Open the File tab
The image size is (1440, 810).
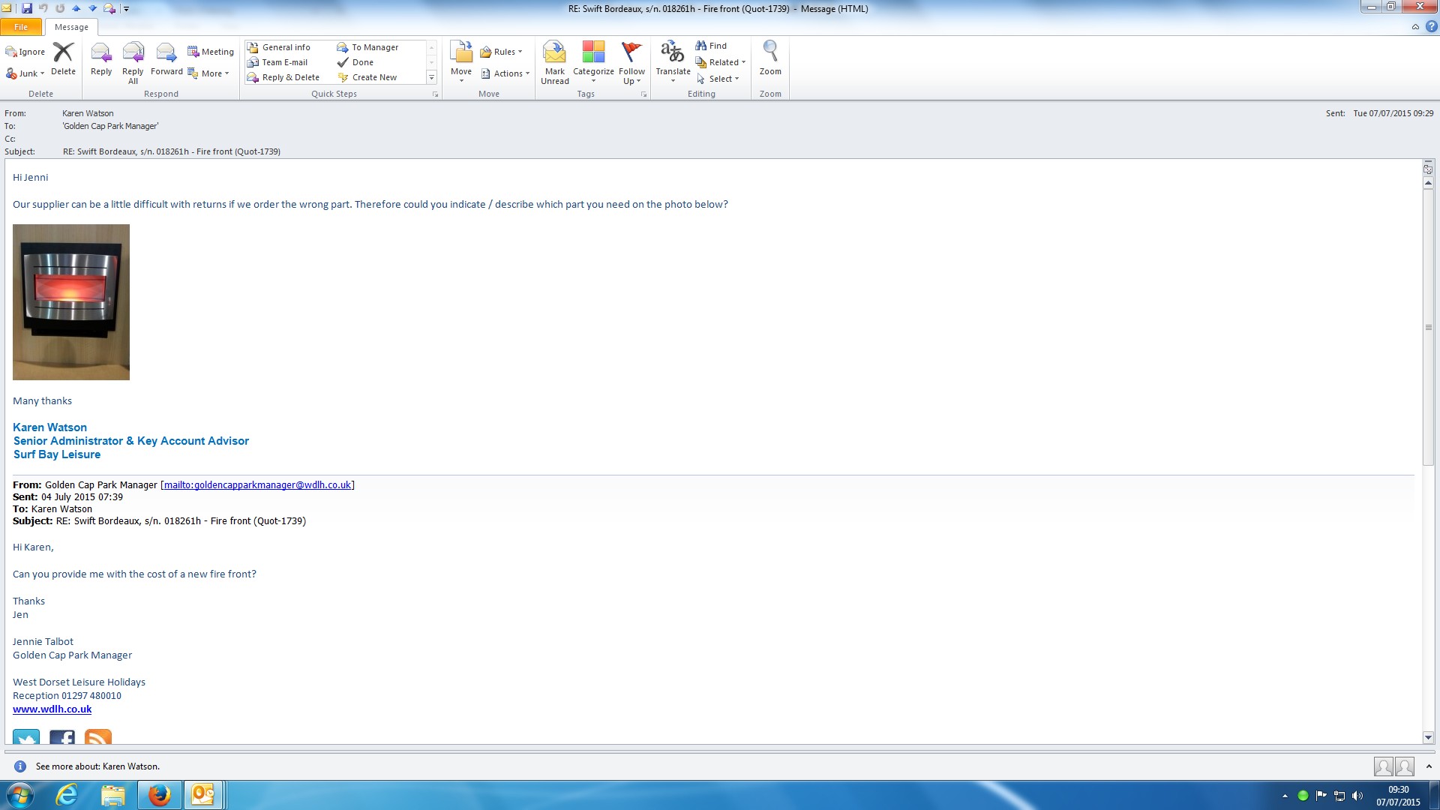click(21, 27)
